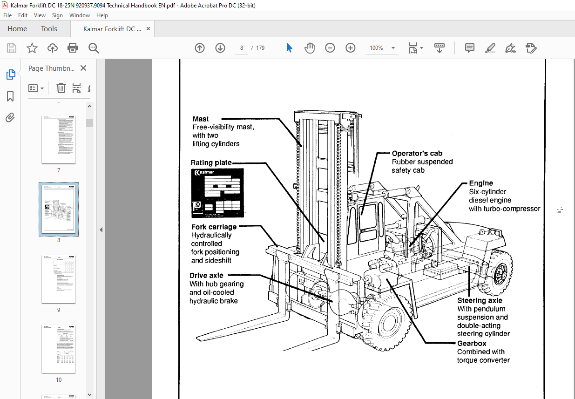Image resolution: width=575 pixels, height=399 pixels.
Task: Click 'Combined with torque converter' text
Action: [483, 356]
